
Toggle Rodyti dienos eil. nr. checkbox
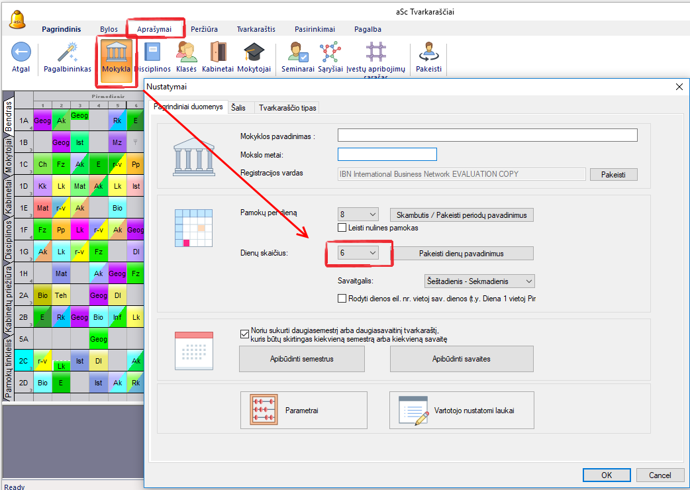342,299
